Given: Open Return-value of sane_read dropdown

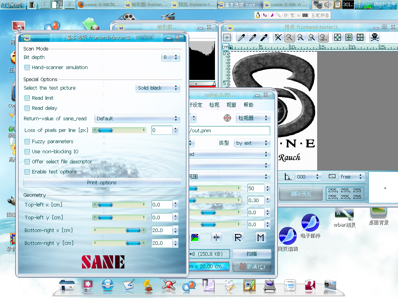Looking at the screenshot, I should [137, 119].
